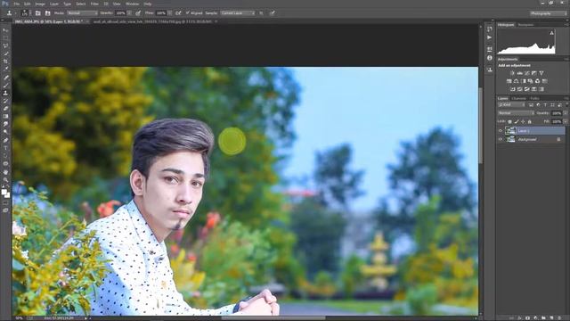Add a Vibrance adjustment

[541, 73]
